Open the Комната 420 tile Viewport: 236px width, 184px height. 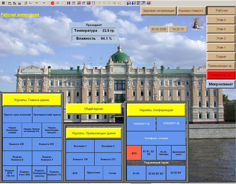coord(17,144)
